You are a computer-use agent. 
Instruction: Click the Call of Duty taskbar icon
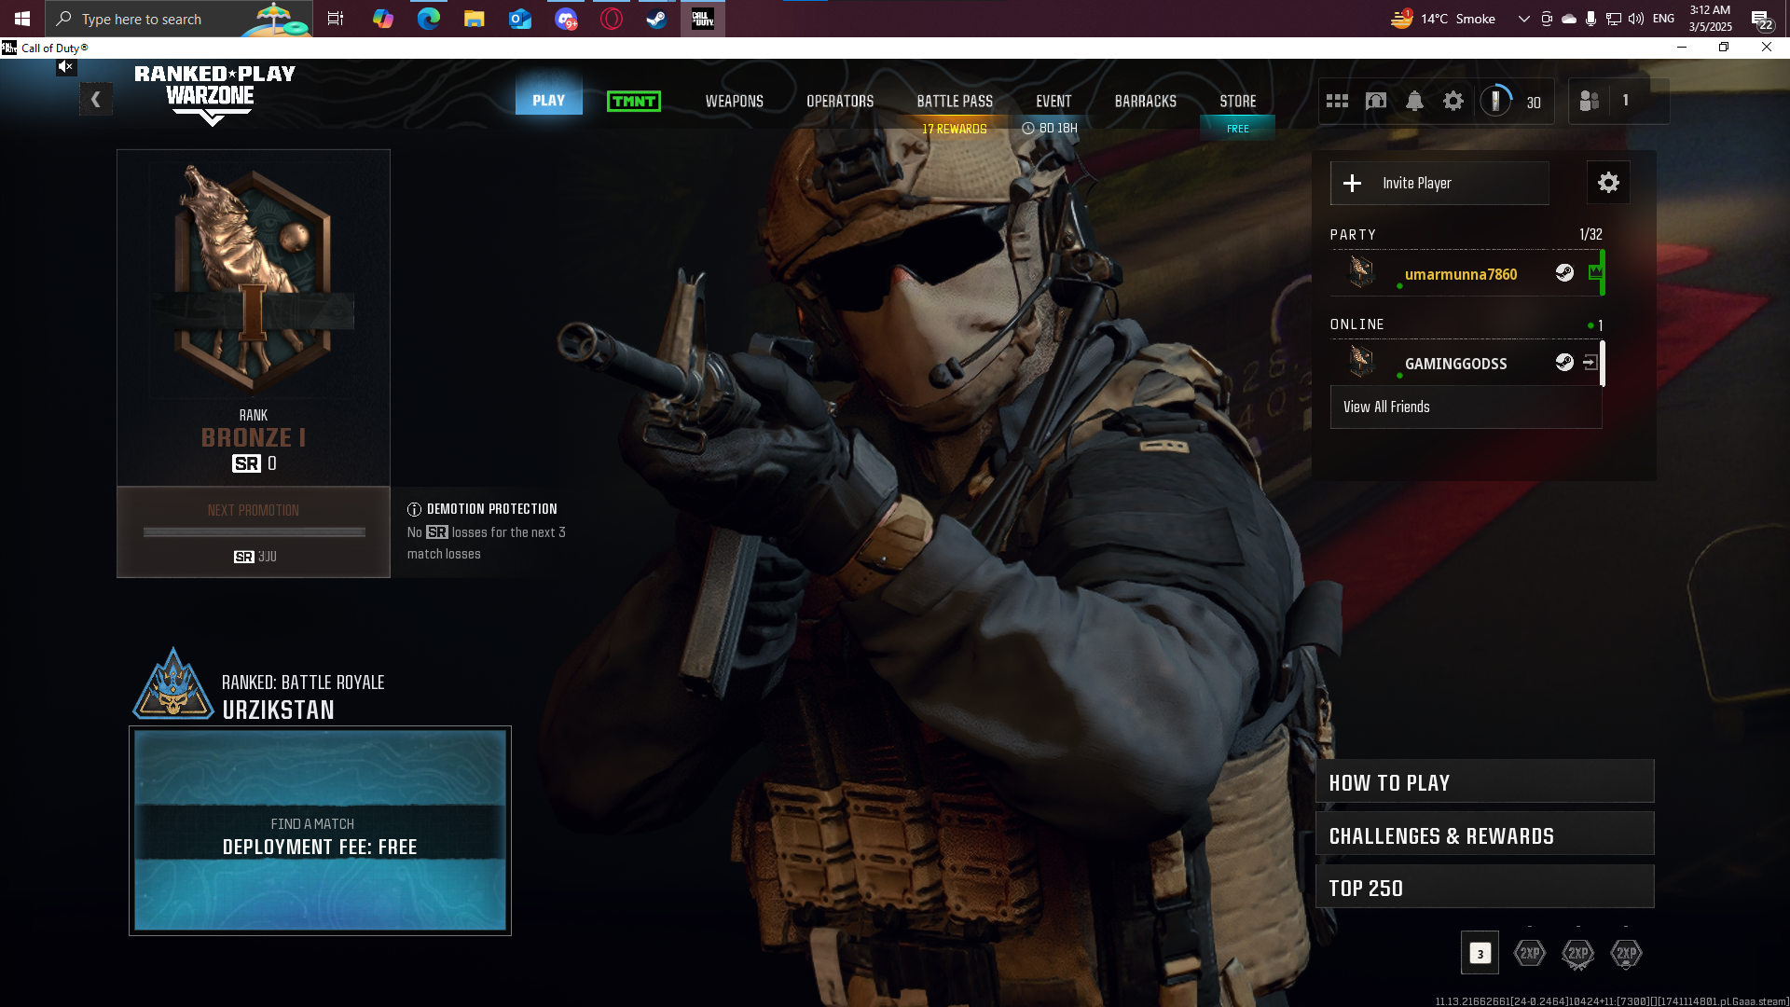703,19
